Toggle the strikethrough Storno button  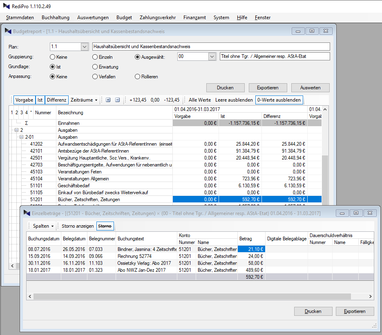105,226
